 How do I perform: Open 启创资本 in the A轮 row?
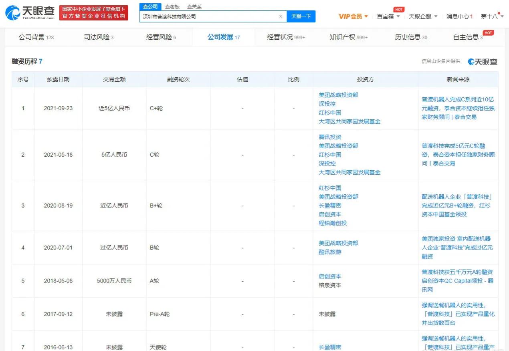[330, 276]
